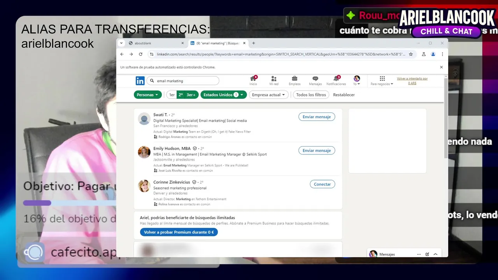Viewport: 498px width, 280px height.
Task: Open Chrome profile avatar icon
Action: tap(433, 54)
